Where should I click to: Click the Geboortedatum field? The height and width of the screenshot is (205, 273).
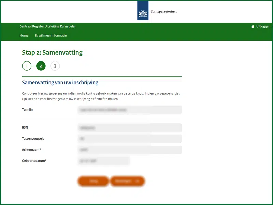coord(104,161)
